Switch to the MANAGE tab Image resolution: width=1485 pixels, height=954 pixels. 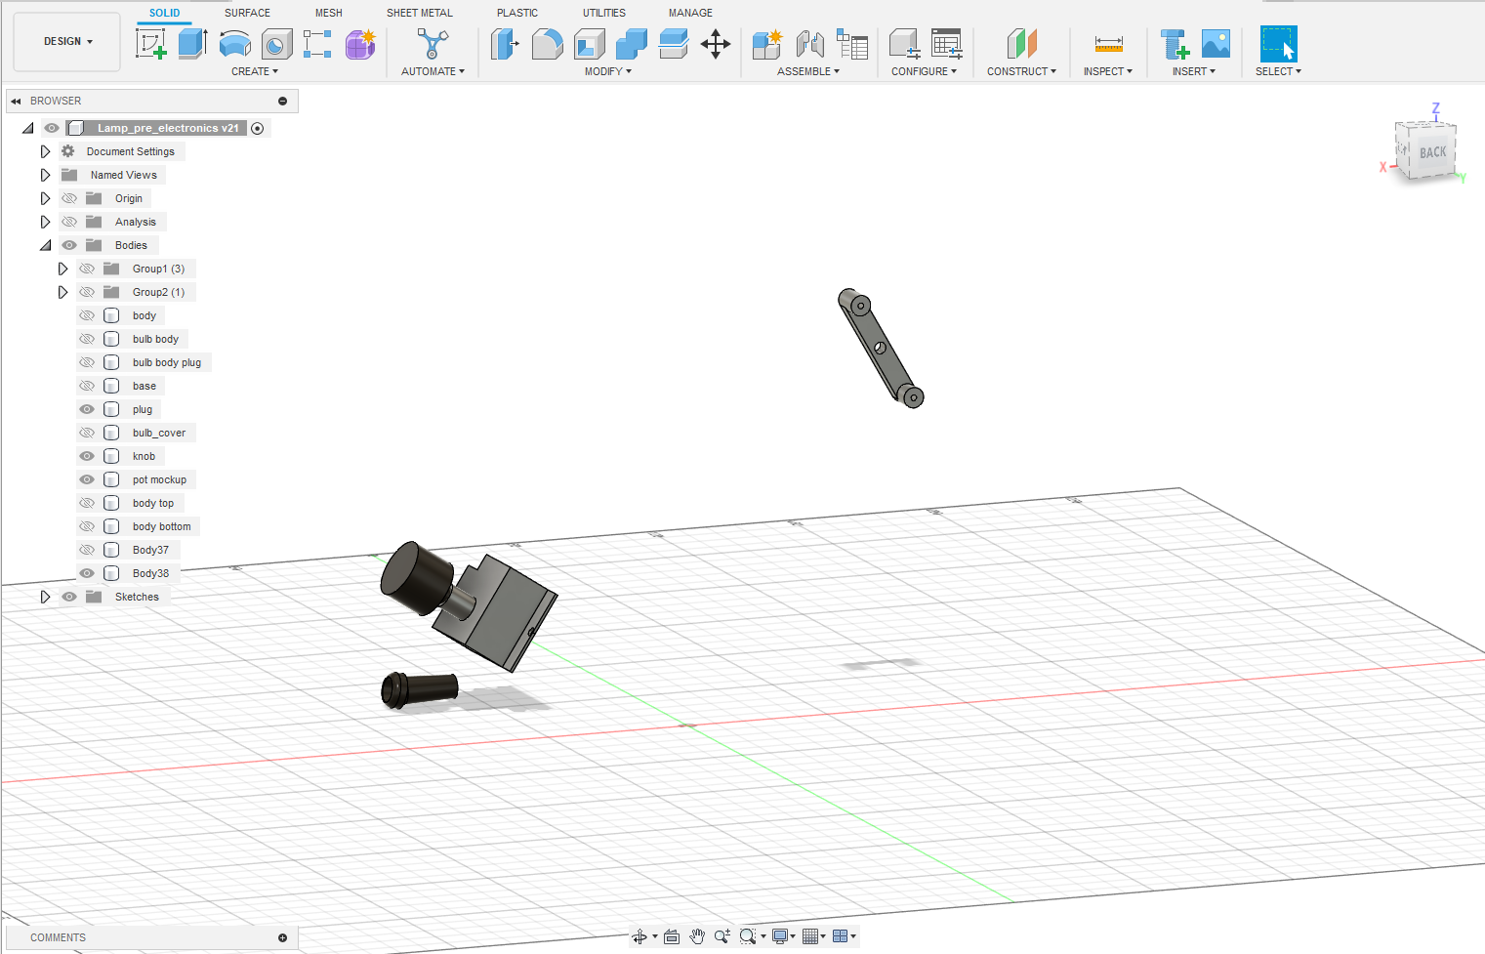[690, 13]
